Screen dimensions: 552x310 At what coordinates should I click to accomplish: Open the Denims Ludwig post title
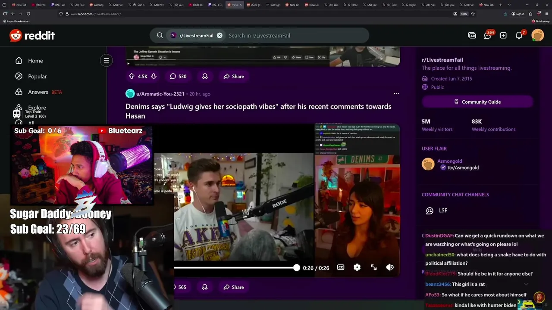(x=258, y=111)
